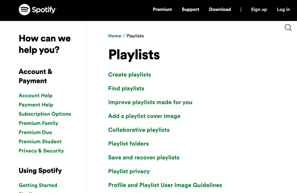
Task: Open Download in top navigation
Action: point(220,9)
